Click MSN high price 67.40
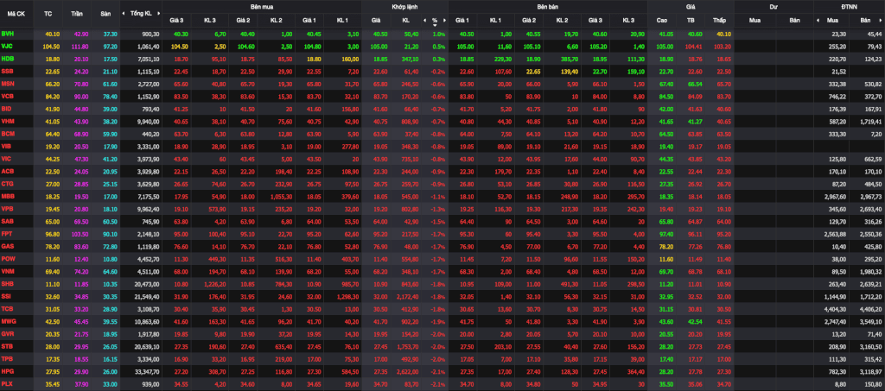This screenshot has height=391, width=885. point(666,84)
